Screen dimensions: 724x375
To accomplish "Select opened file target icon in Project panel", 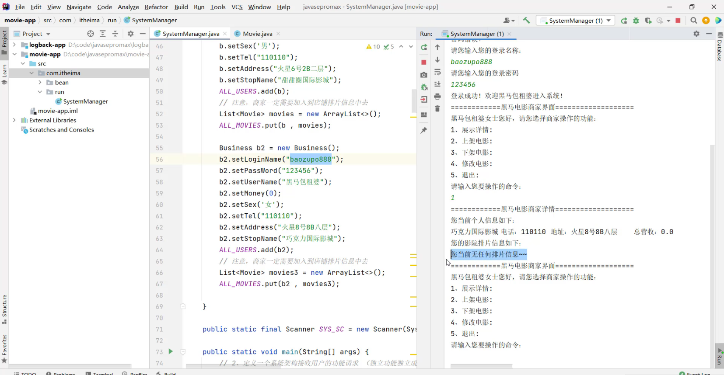I will [x=91, y=34].
